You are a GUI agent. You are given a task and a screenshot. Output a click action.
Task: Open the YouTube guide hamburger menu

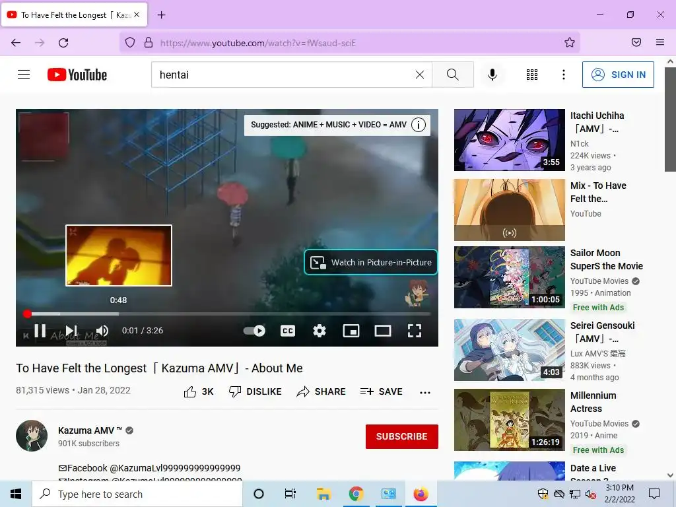[24, 75]
